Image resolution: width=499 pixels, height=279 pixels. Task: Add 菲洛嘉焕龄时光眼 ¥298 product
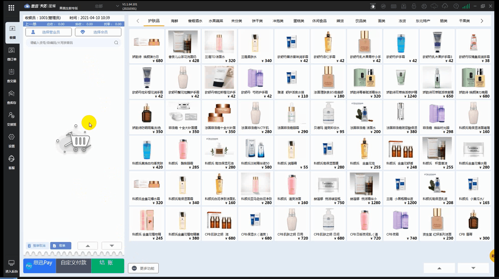(x=437, y=117)
